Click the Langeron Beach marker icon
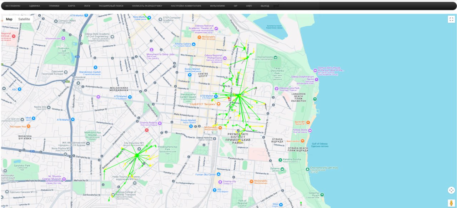This screenshot has width=457, height=208. coord(315,99)
